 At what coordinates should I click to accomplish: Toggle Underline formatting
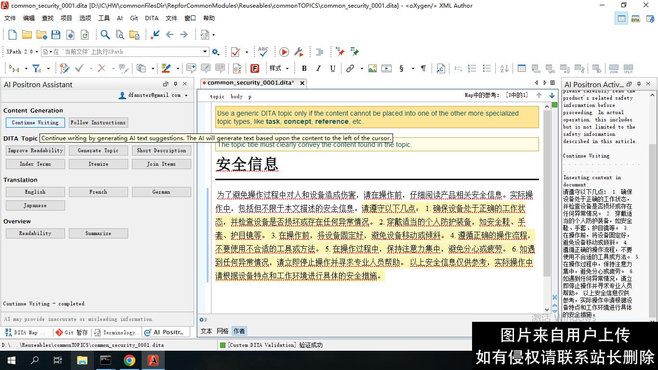click(332, 68)
